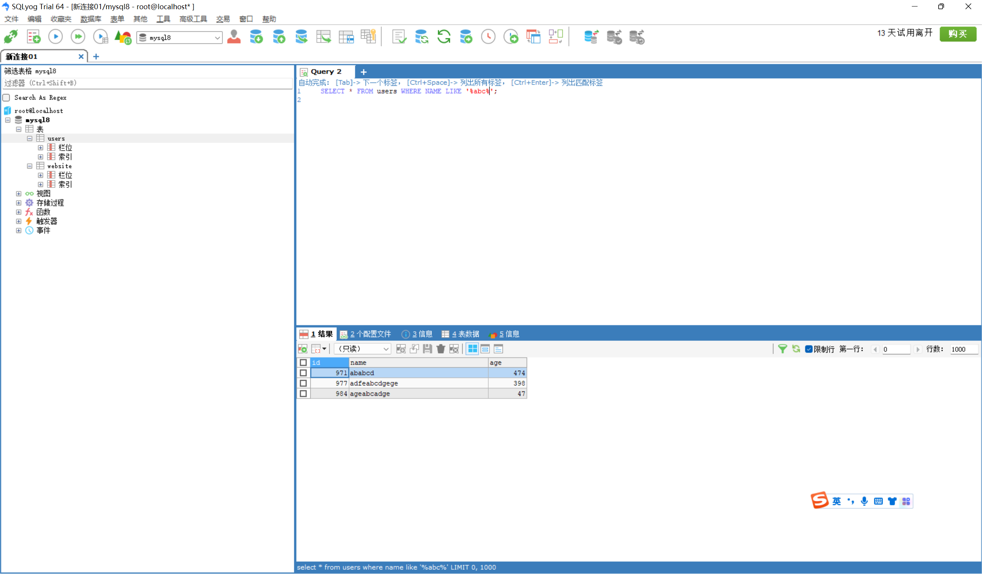Select the website table in tree
982x574 pixels.
click(x=59, y=166)
